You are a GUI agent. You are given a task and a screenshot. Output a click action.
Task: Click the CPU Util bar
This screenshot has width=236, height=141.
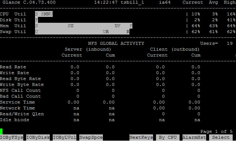pos(44,14)
